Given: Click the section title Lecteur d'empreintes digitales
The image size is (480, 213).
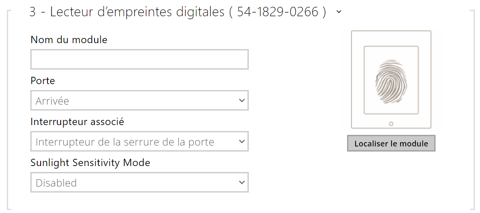Looking at the screenshot, I should 137,12.
